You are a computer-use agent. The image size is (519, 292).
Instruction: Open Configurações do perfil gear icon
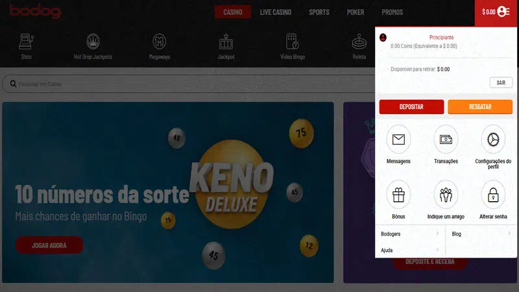(x=493, y=140)
